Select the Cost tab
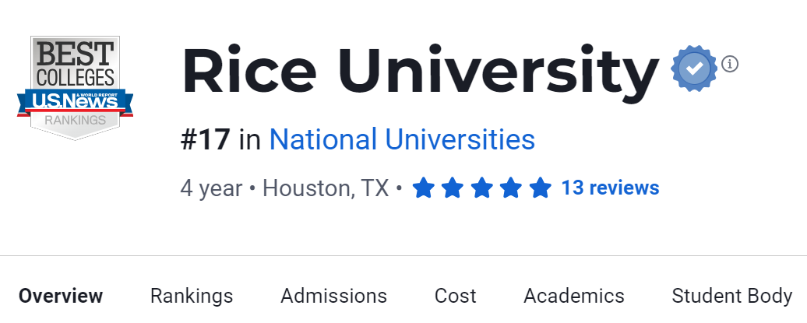 pos(456,297)
